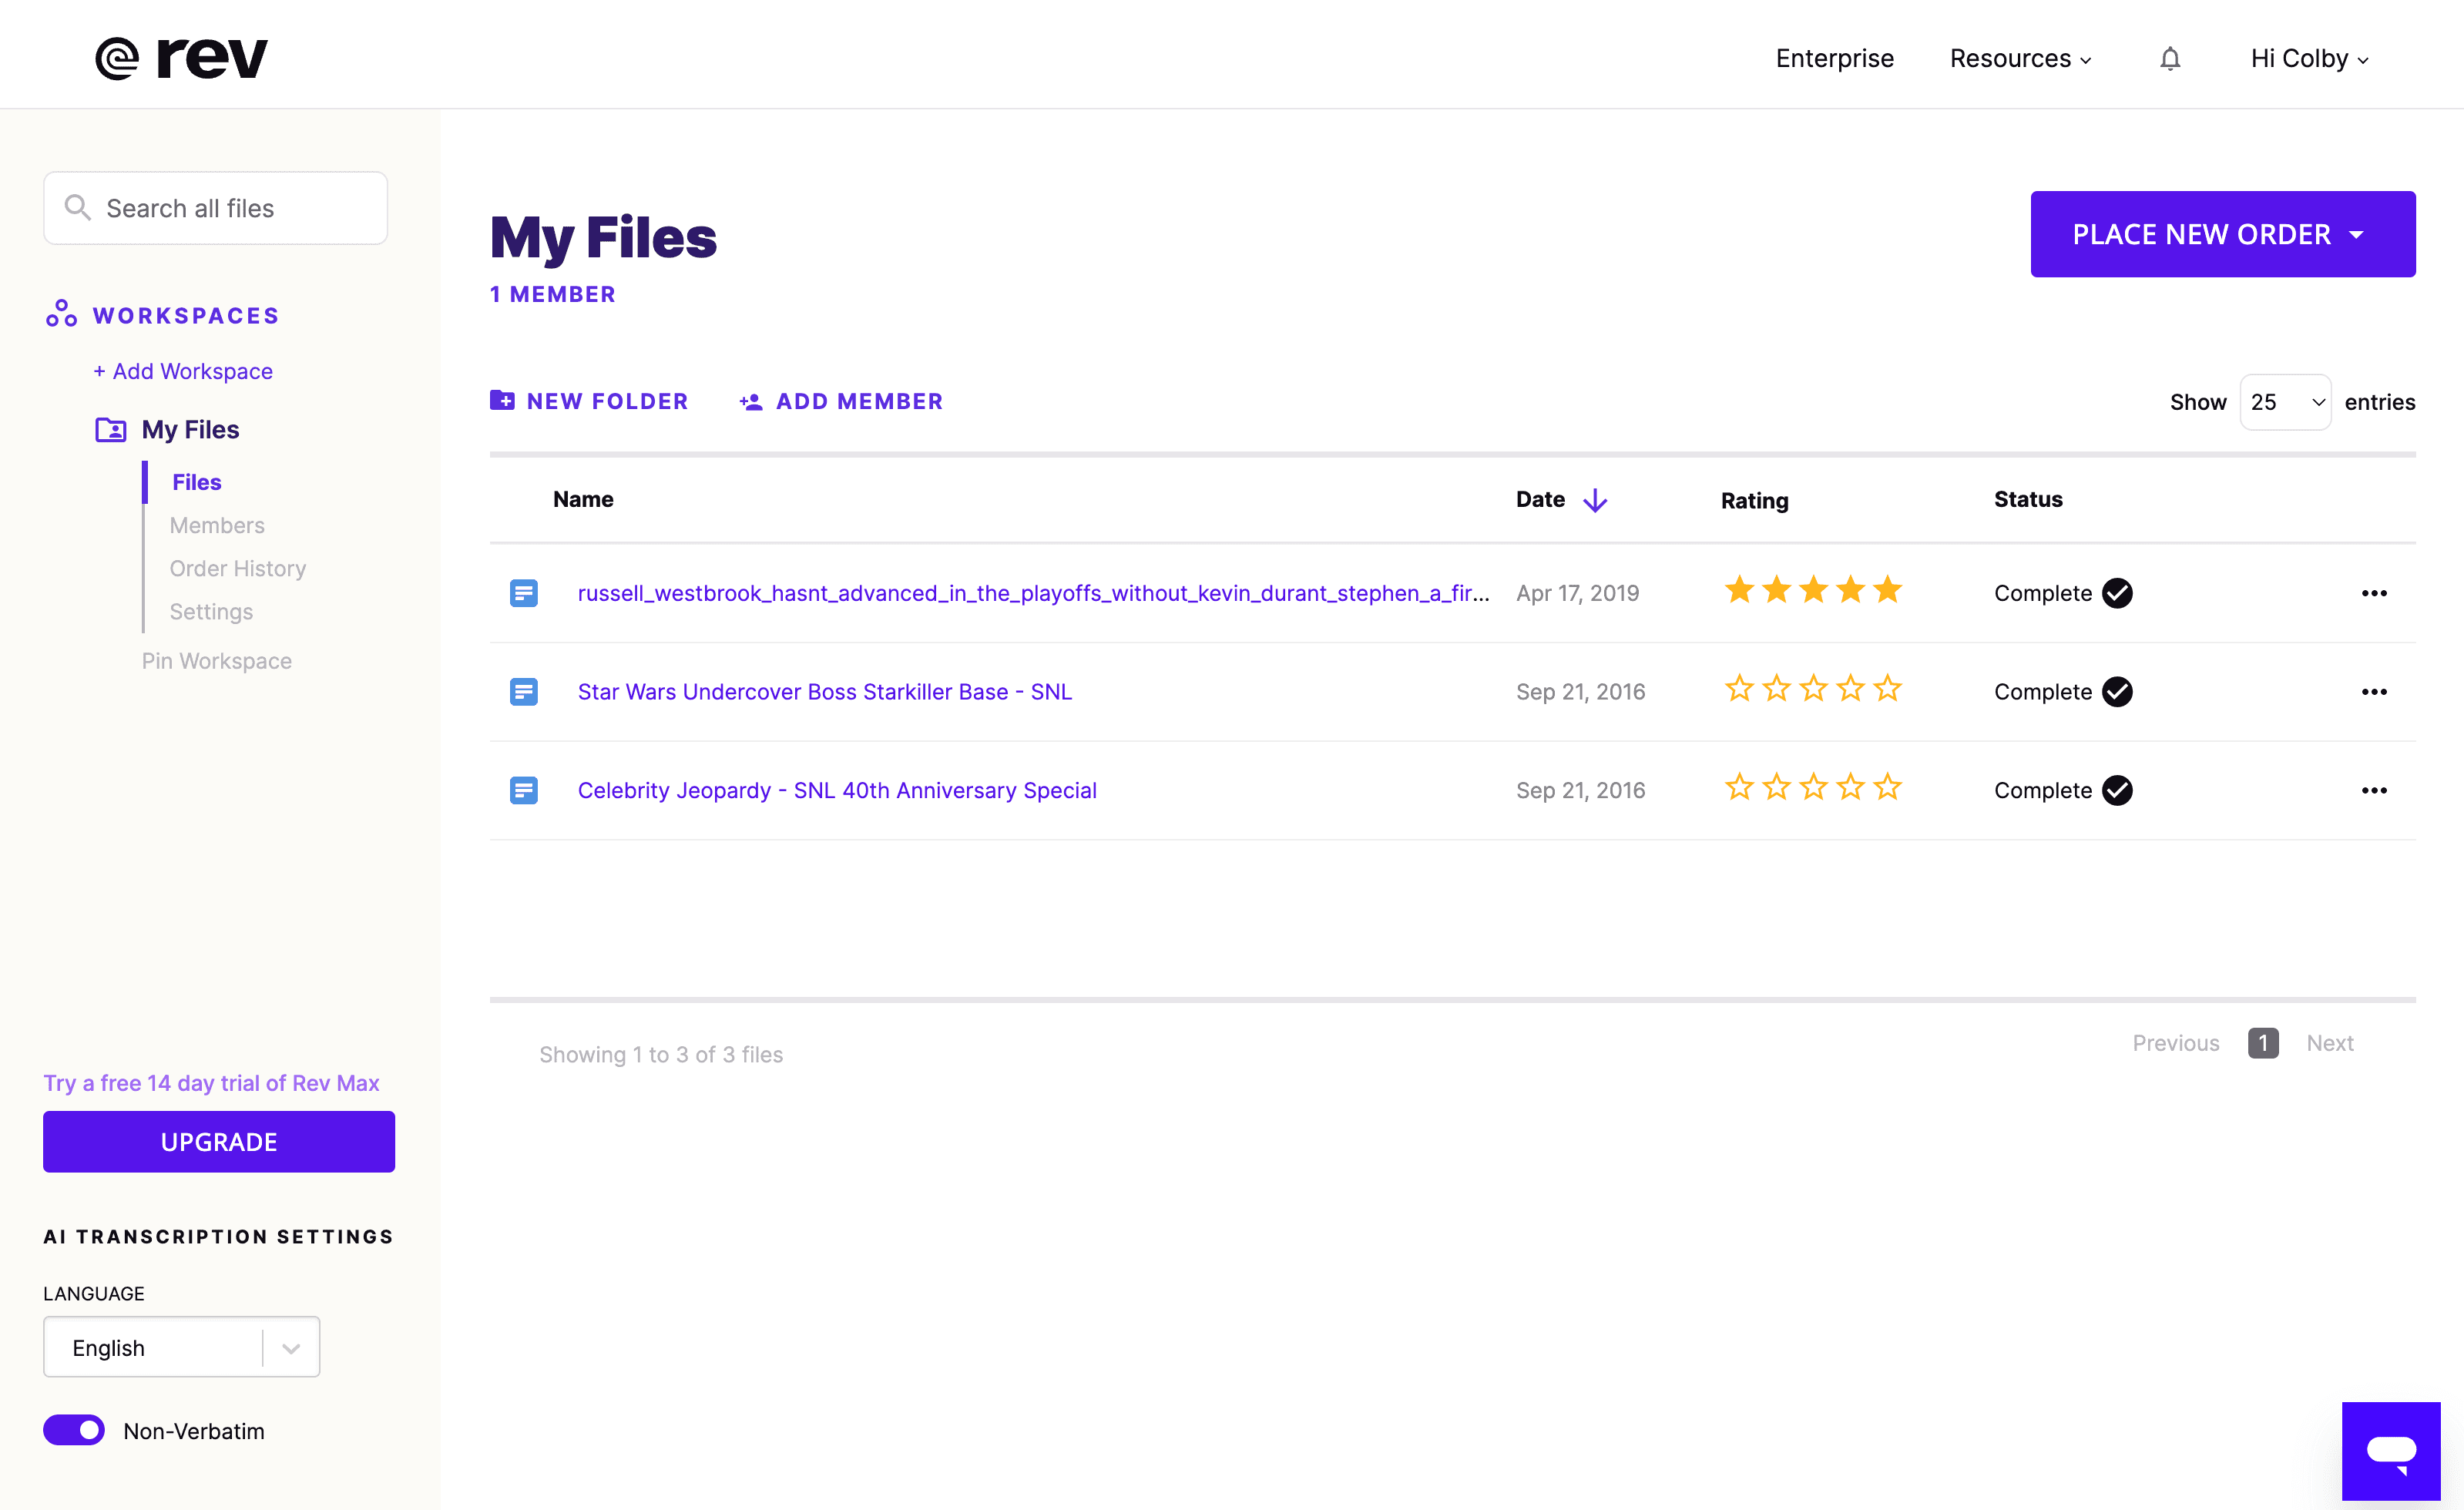
Task: Click document icon for Star Wars Undercover Boss
Action: coord(523,692)
